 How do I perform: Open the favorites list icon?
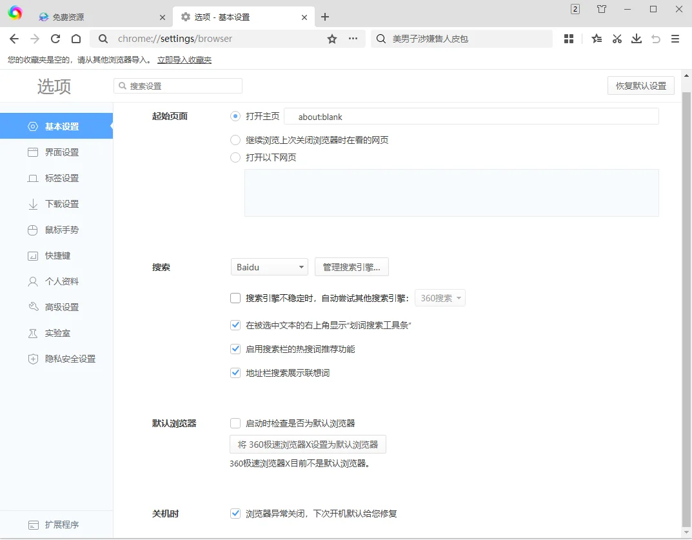597,39
